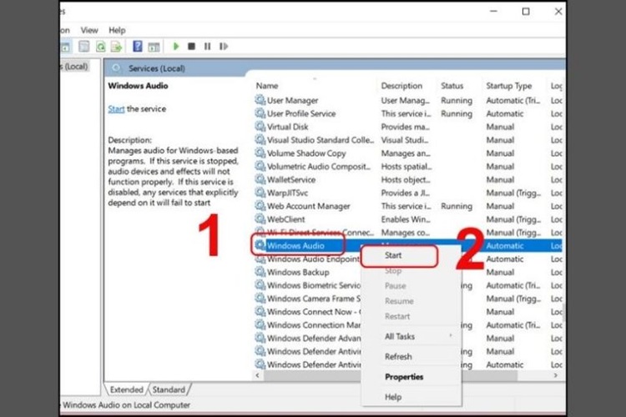Switch to the Standard tab
Image resolution: width=626 pixels, height=417 pixels.
[x=169, y=389]
